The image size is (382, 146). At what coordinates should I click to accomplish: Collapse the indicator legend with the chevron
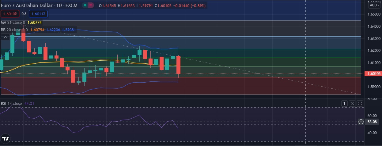point(5,37)
